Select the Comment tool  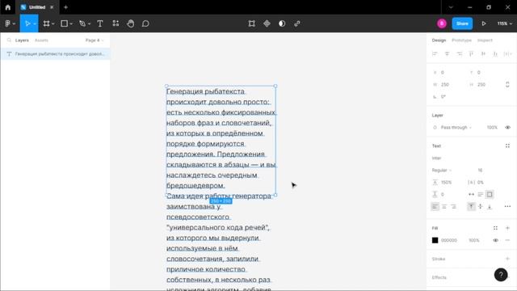click(145, 23)
